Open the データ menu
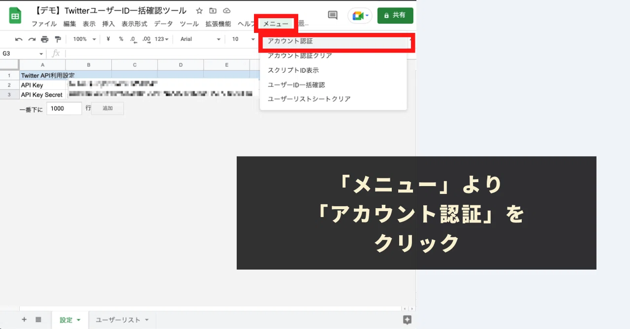This screenshot has width=630, height=329. click(x=163, y=24)
